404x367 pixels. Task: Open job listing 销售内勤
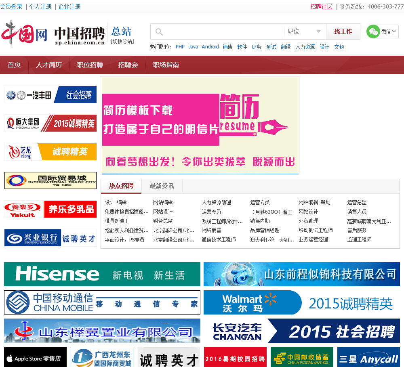click(260, 221)
